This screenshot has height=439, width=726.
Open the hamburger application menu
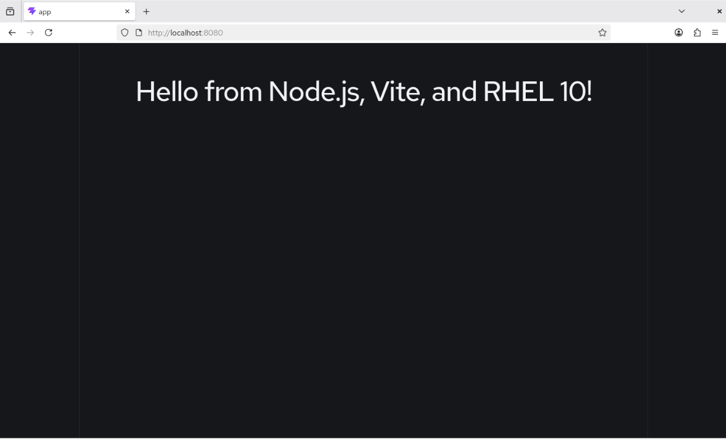click(715, 33)
